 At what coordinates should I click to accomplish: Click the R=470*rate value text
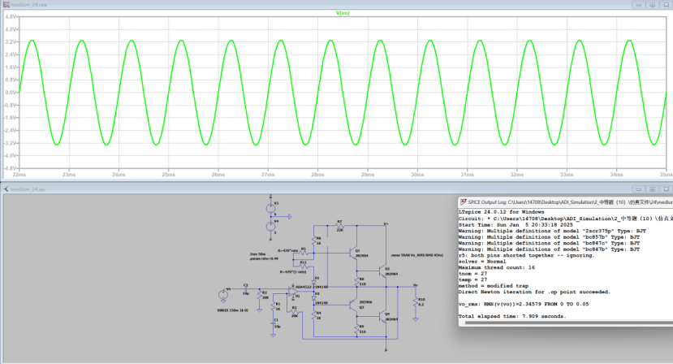[x=287, y=250]
